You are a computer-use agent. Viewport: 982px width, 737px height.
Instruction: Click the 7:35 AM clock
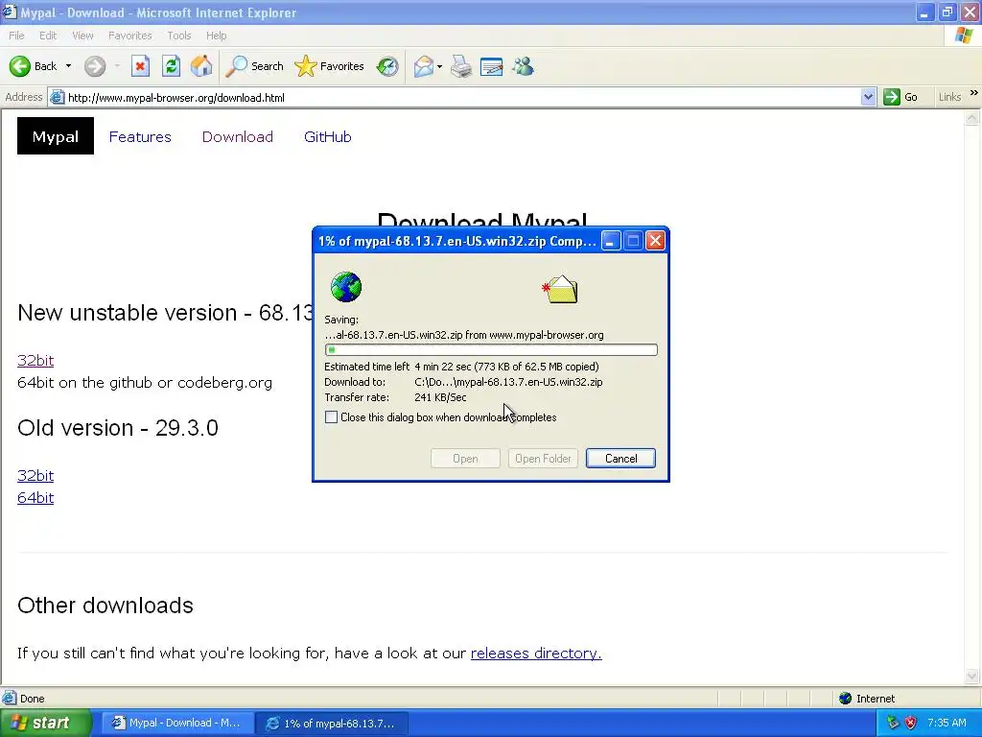click(947, 724)
